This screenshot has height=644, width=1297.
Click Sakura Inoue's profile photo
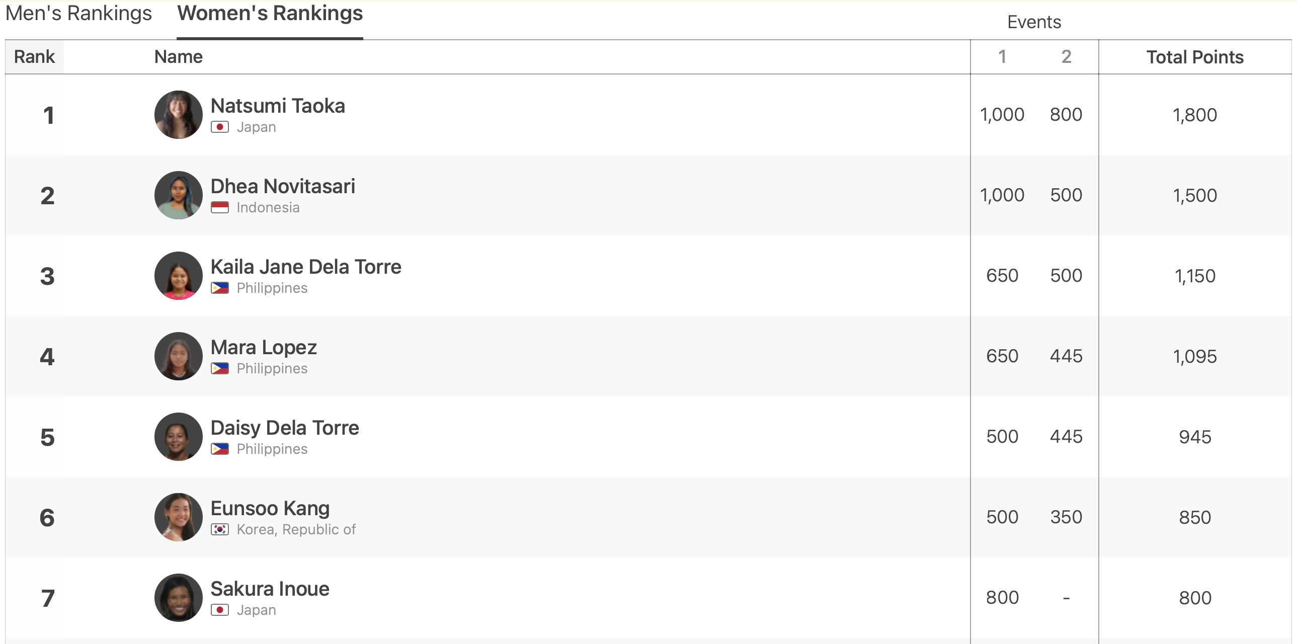click(178, 598)
